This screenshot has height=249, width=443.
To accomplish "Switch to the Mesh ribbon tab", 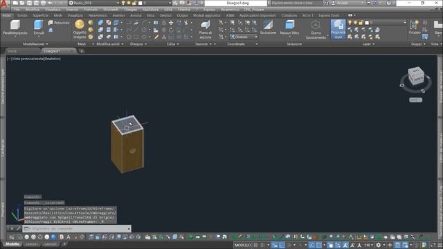I will pyautogui.click(x=58, y=15).
